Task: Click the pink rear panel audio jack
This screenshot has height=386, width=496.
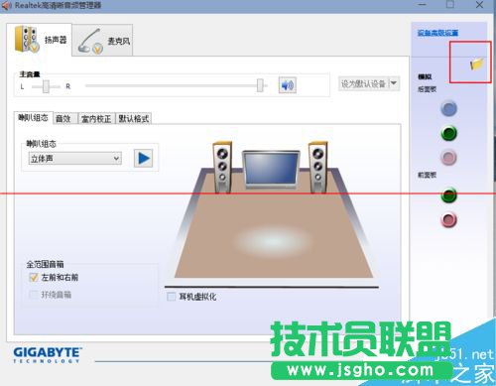Action: (448, 158)
